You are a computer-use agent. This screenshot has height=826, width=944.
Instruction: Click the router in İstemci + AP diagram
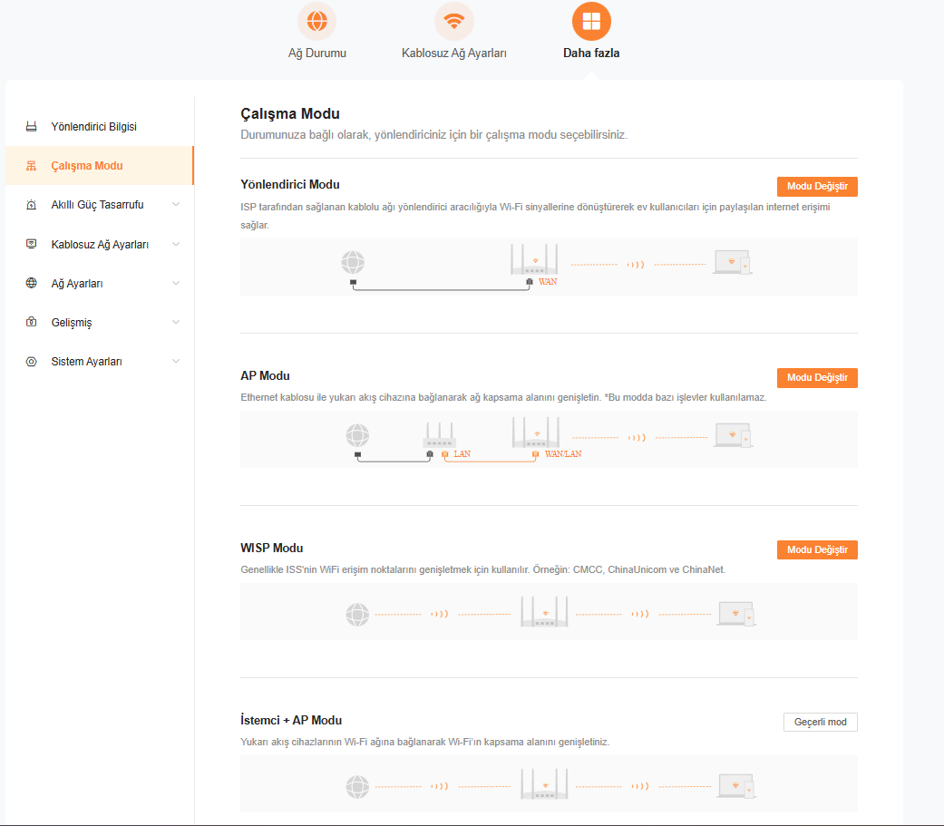544,783
